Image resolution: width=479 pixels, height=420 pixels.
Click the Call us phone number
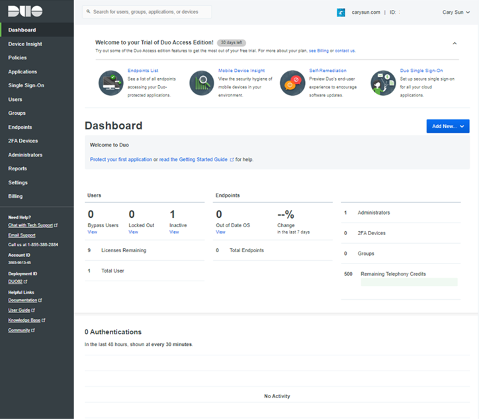(33, 244)
